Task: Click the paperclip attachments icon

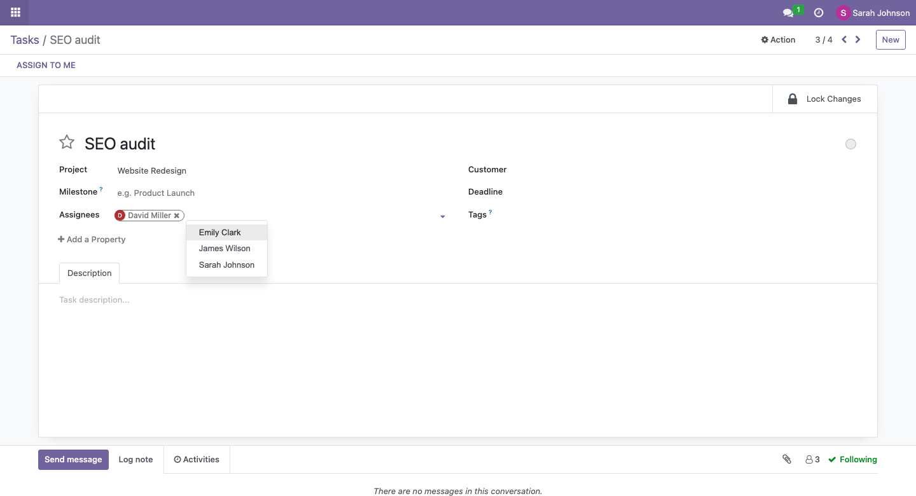Action: (x=787, y=459)
